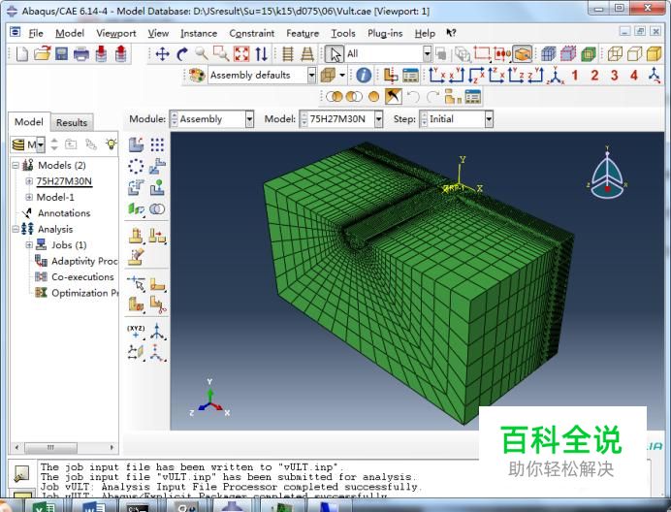Select Co-executions tree item
671x512 pixels.
(x=82, y=277)
